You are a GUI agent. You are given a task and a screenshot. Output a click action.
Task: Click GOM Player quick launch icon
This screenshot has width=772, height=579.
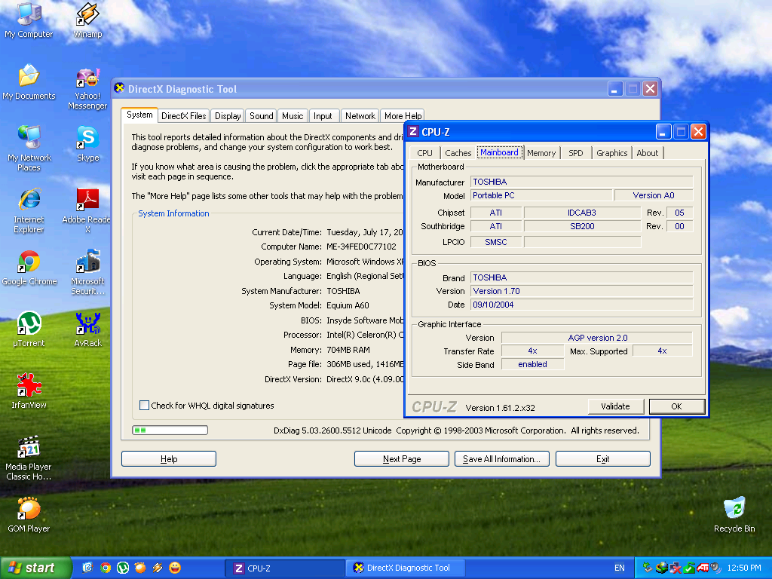[x=139, y=568]
